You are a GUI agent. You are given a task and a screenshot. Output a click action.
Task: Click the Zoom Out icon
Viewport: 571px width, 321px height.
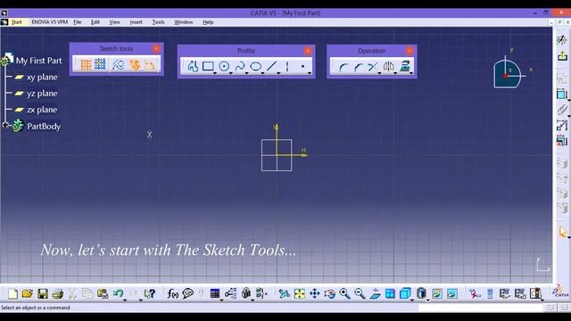click(360, 293)
